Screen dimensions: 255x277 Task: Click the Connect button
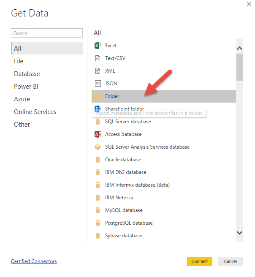tap(200, 261)
